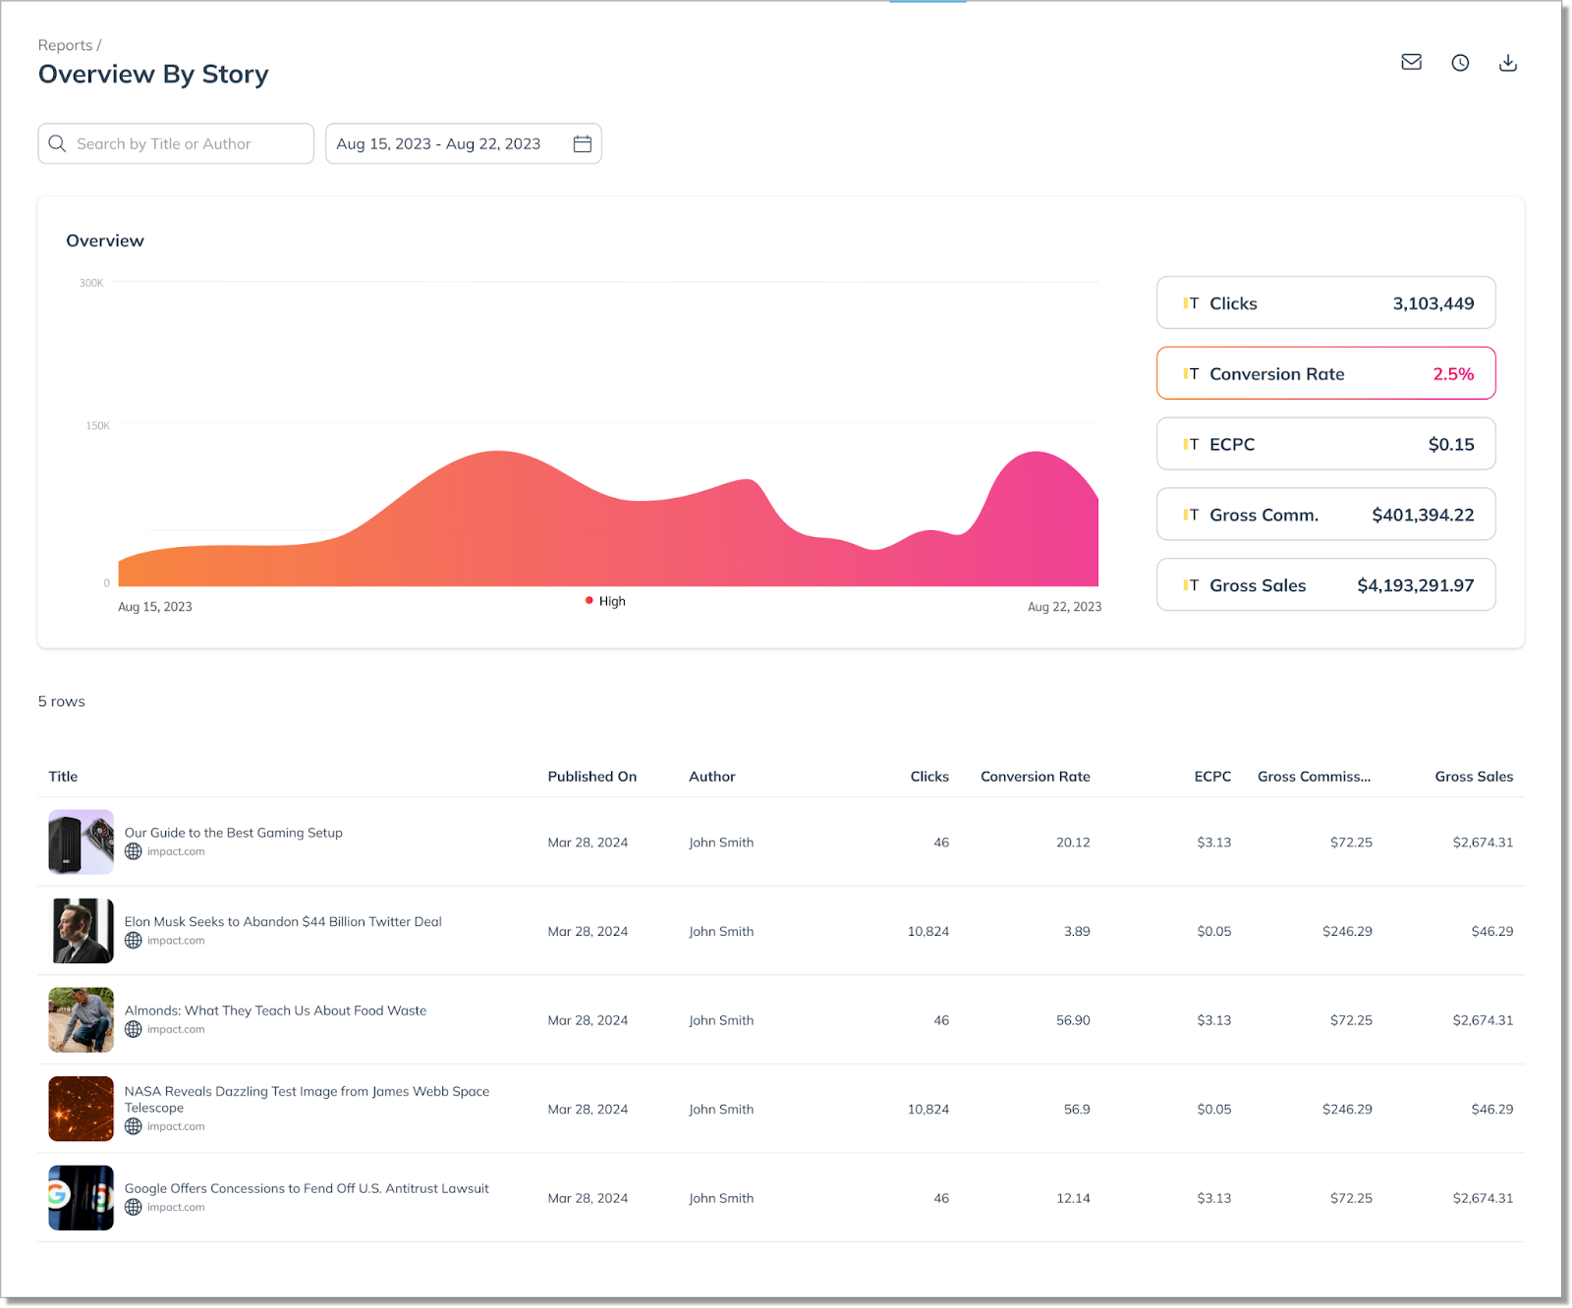This screenshot has height=1308, width=1572.
Task: Click the $4,193,291.97 Gross Sales value
Action: (1415, 585)
